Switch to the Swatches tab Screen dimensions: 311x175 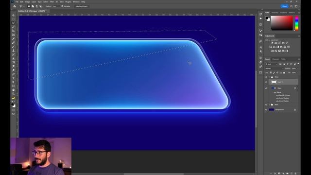275,13
